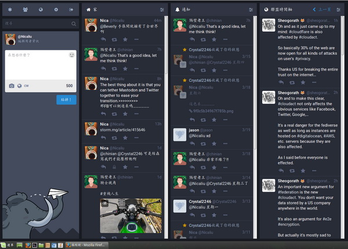Open 9f0c5b34967f785b.png attachment link

click(211, 111)
